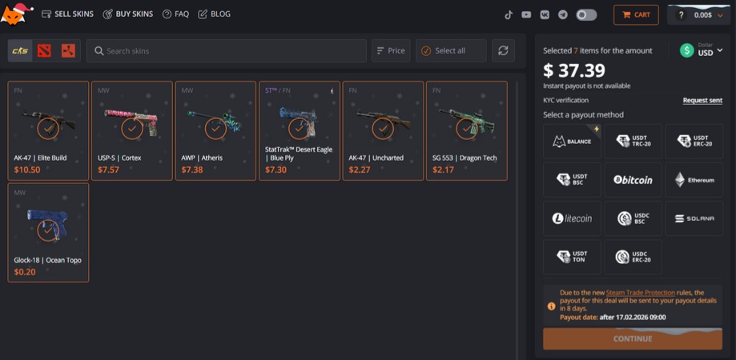Go to the BUY SKINS page
The width and height of the screenshot is (736, 360).
[x=127, y=14]
